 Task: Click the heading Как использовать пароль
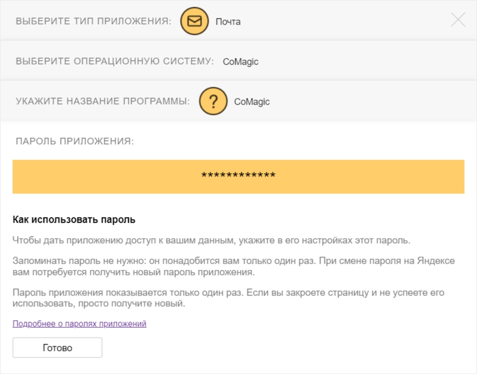tap(74, 220)
